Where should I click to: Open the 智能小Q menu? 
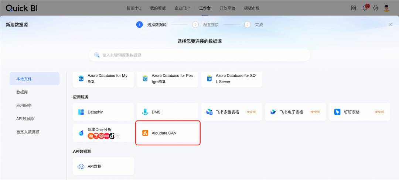click(134, 8)
